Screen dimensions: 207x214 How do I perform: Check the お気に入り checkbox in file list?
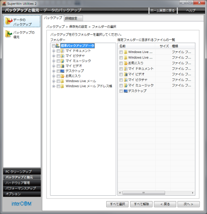[121, 63]
